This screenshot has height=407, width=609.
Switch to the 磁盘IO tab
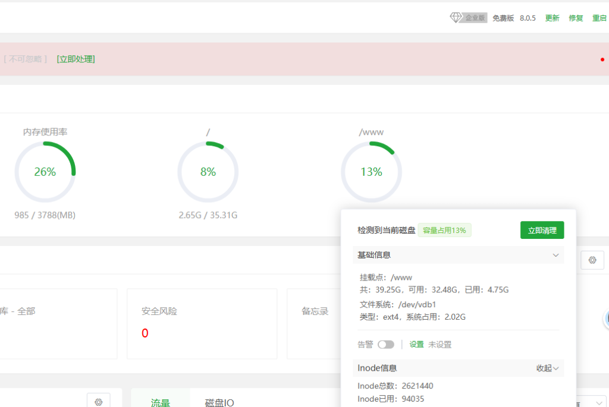[x=219, y=402]
